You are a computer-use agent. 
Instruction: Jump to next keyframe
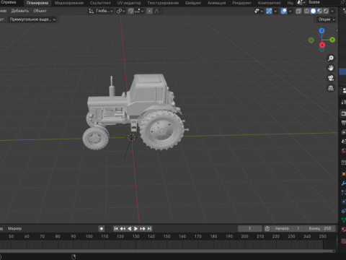pos(143,229)
